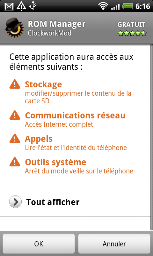Tap the green star rating

pyautogui.click(x=132, y=34)
